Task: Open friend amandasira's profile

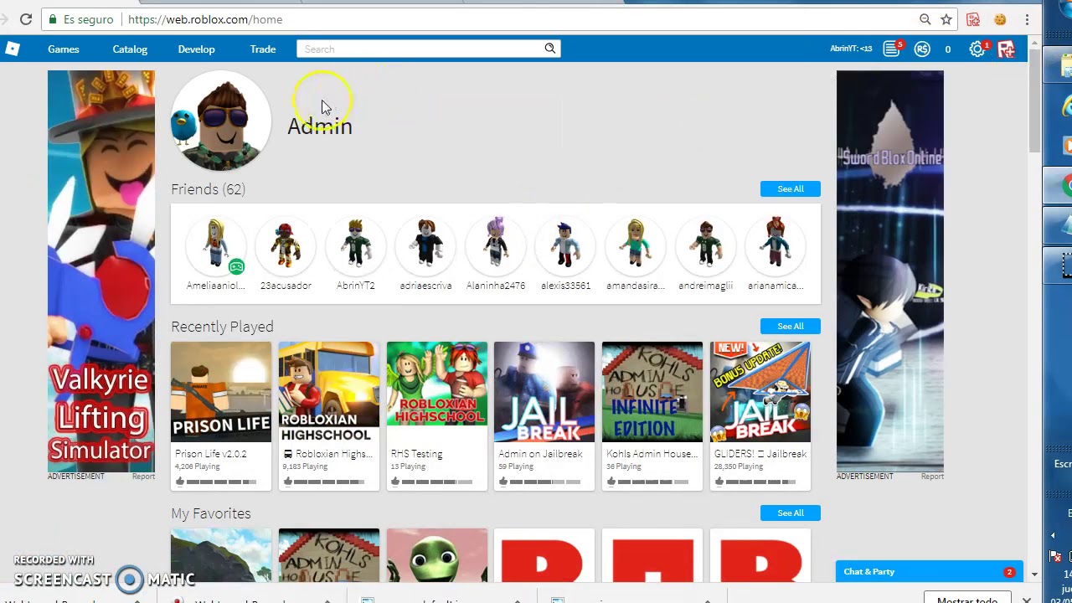Action: pos(636,255)
